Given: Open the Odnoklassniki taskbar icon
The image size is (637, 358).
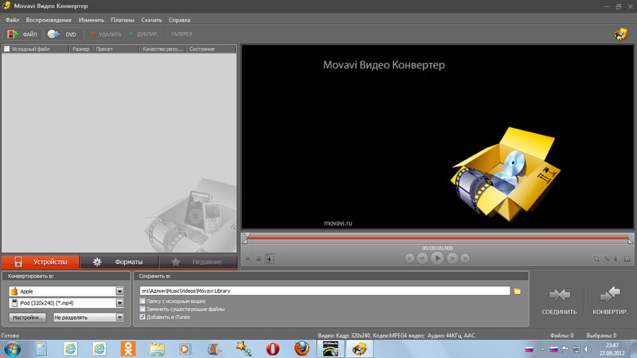Looking at the screenshot, I should (128, 348).
